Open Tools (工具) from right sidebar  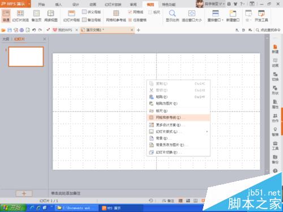pyautogui.click(x=275, y=145)
